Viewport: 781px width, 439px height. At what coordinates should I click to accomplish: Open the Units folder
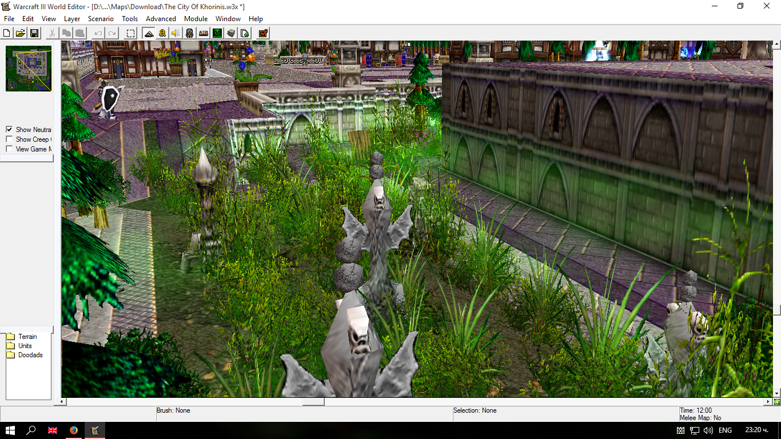(19, 346)
